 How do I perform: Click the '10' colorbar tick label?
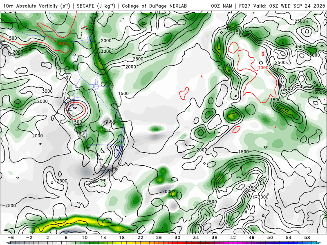(85, 238)
